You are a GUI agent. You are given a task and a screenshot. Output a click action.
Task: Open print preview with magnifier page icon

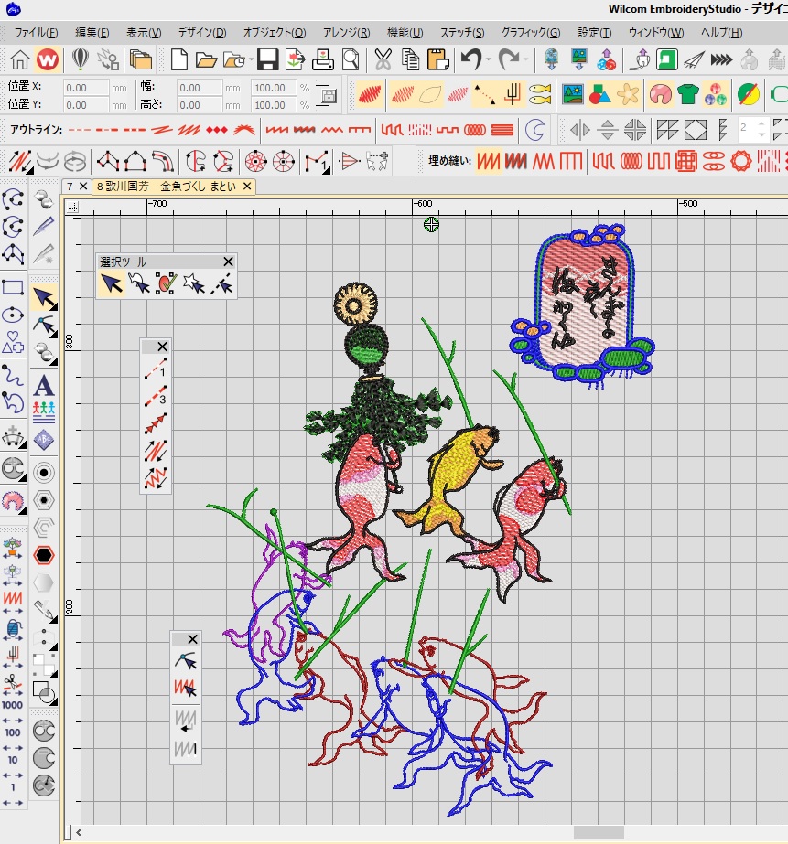pos(351,59)
